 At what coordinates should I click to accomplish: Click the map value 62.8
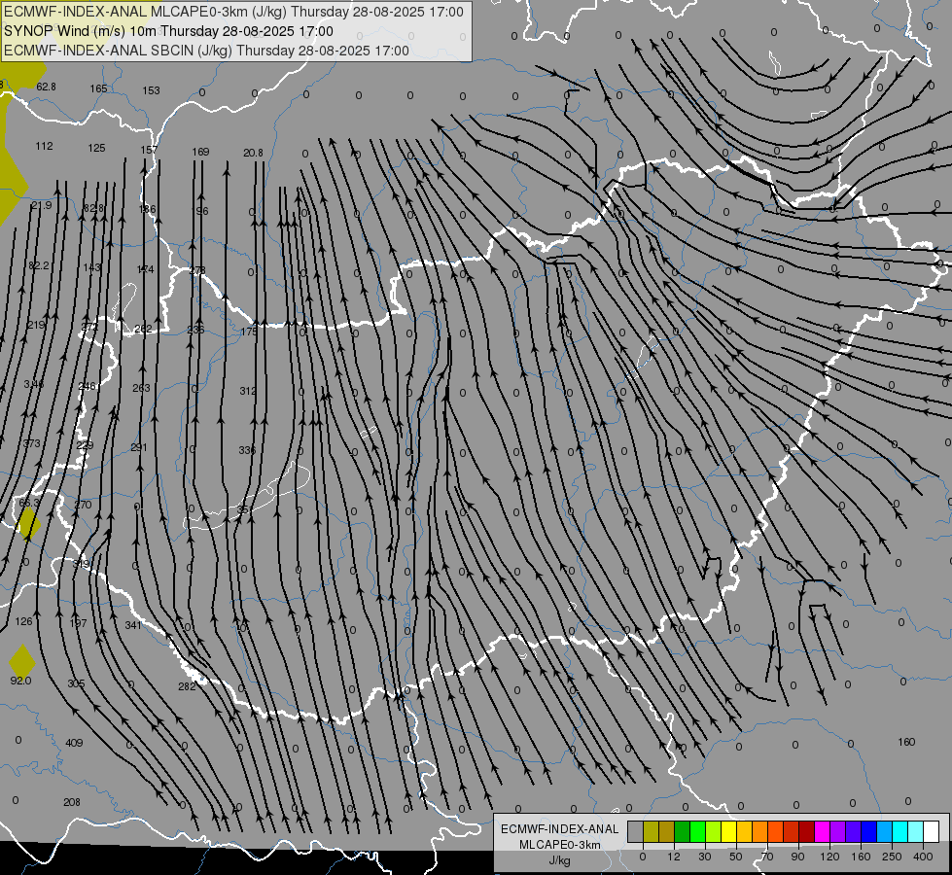pyautogui.click(x=46, y=87)
